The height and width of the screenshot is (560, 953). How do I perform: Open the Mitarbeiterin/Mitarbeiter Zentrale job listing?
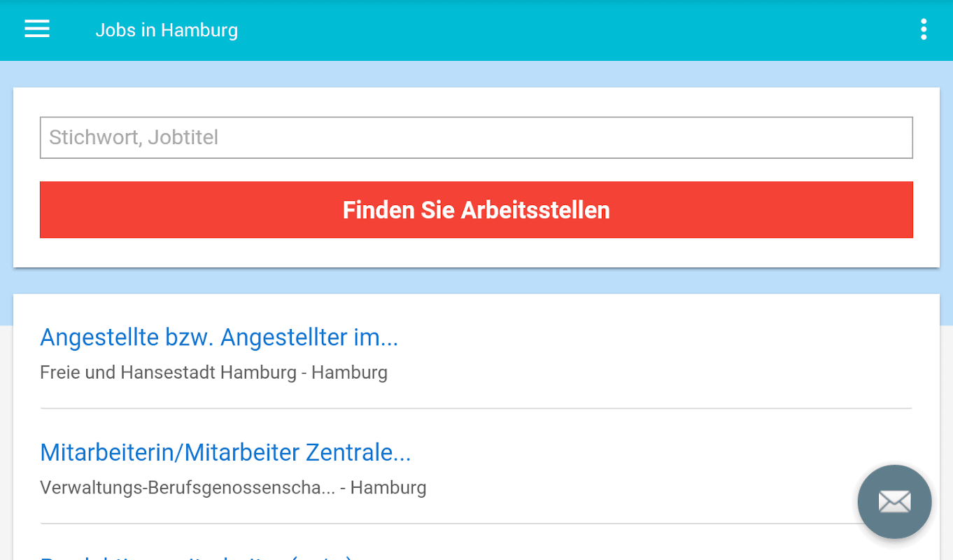coord(225,453)
